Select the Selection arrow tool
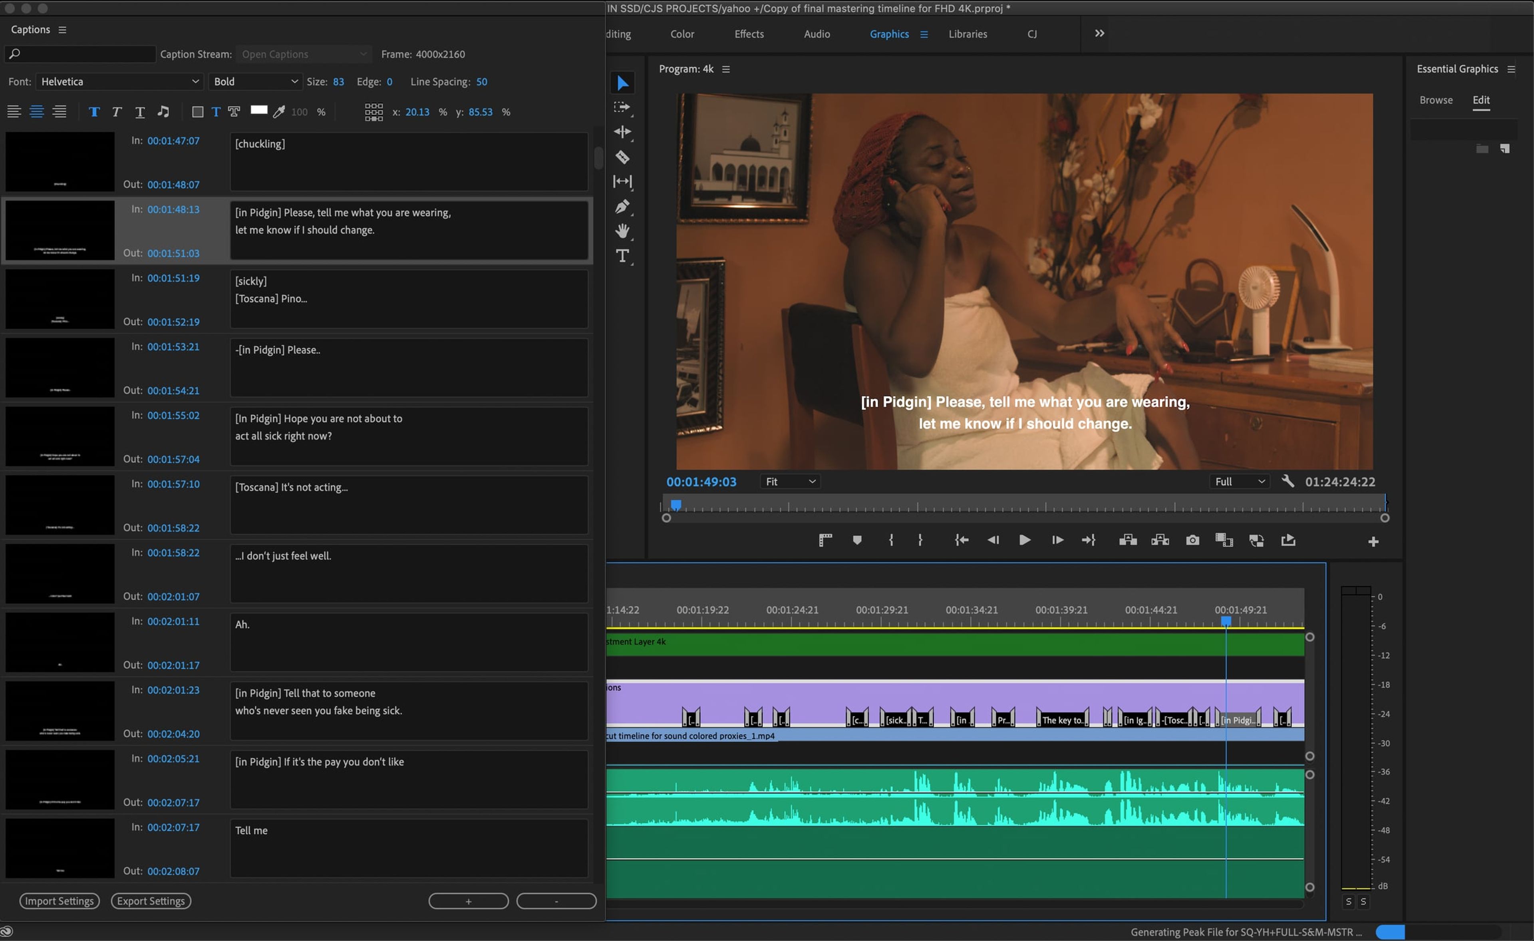1534x941 pixels. [x=622, y=82]
